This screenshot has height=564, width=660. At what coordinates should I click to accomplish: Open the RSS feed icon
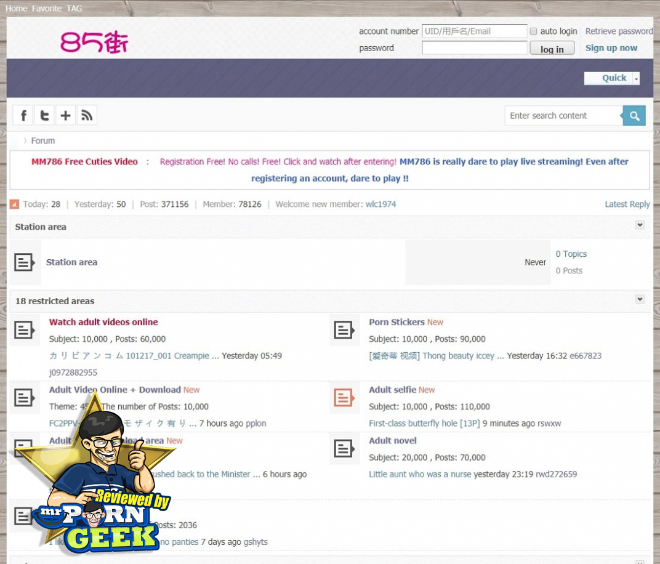pos(87,115)
